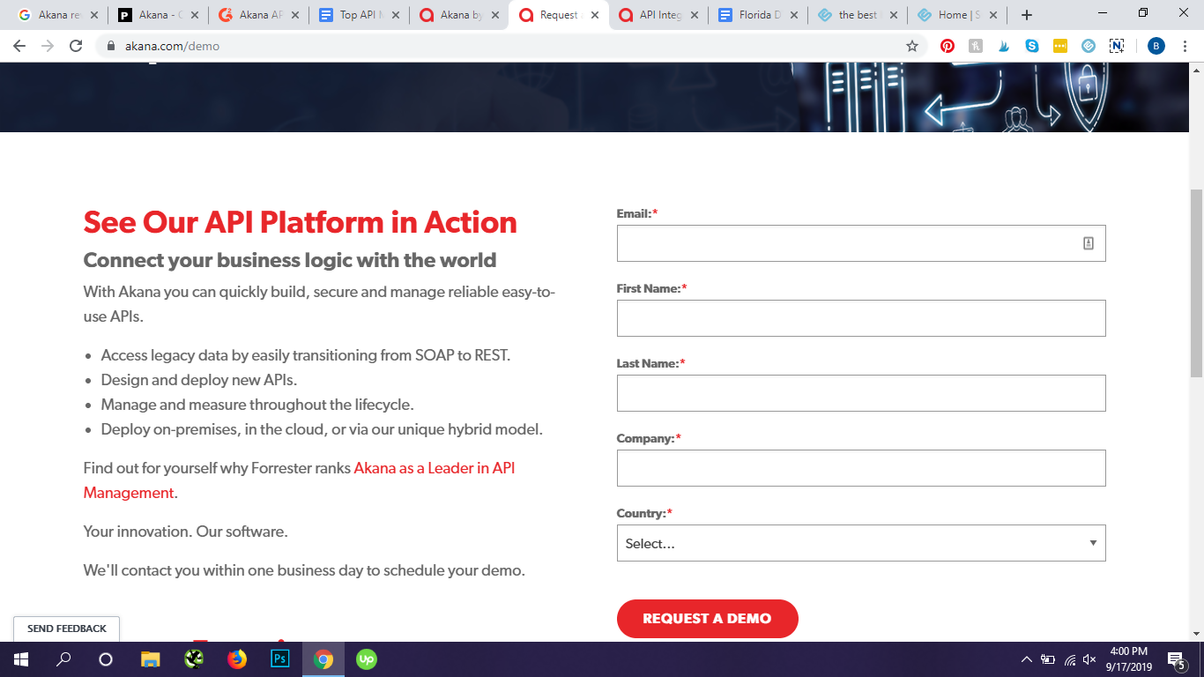Bookmark this page with the star icon

pyautogui.click(x=912, y=46)
